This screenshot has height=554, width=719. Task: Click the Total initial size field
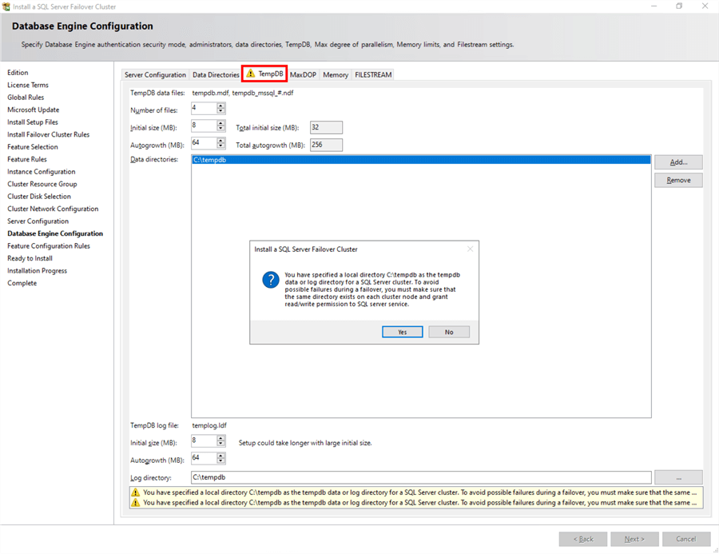point(326,128)
